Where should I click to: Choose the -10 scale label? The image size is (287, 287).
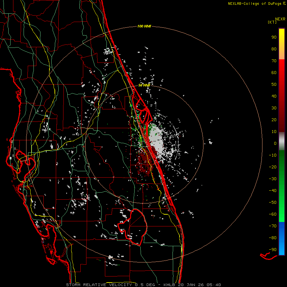pos(273,155)
